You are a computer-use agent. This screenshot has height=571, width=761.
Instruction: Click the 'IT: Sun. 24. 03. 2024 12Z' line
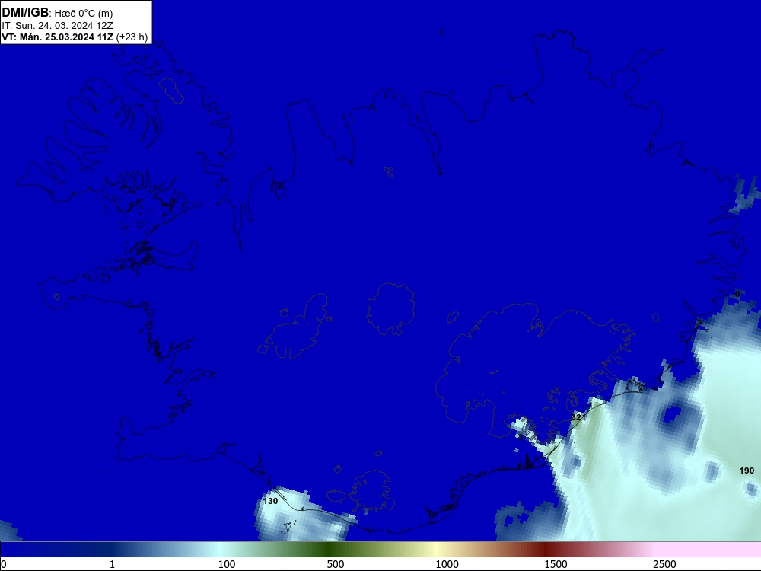point(57,26)
